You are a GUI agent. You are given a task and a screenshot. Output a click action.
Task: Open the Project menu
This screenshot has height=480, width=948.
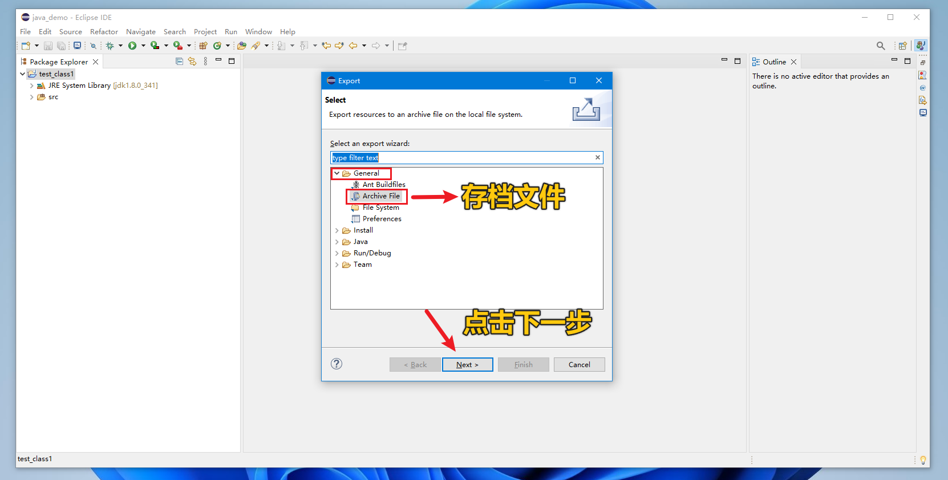coord(205,32)
